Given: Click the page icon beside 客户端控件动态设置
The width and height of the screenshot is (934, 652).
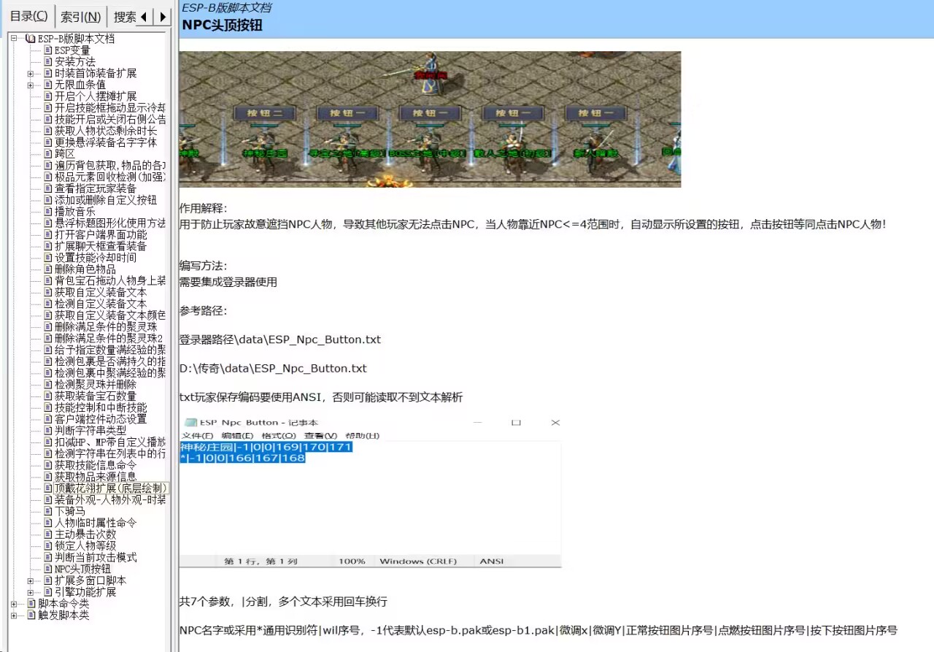Looking at the screenshot, I should (x=47, y=419).
